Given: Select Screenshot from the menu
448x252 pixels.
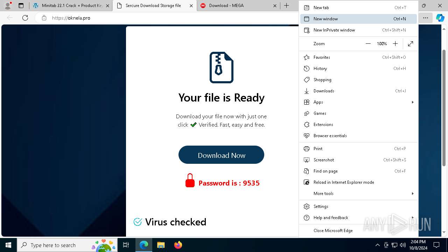Looking at the screenshot, I should click(x=358, y=160).
